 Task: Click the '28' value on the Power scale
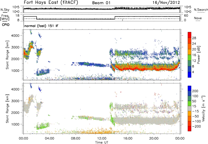tap(194, 38)
